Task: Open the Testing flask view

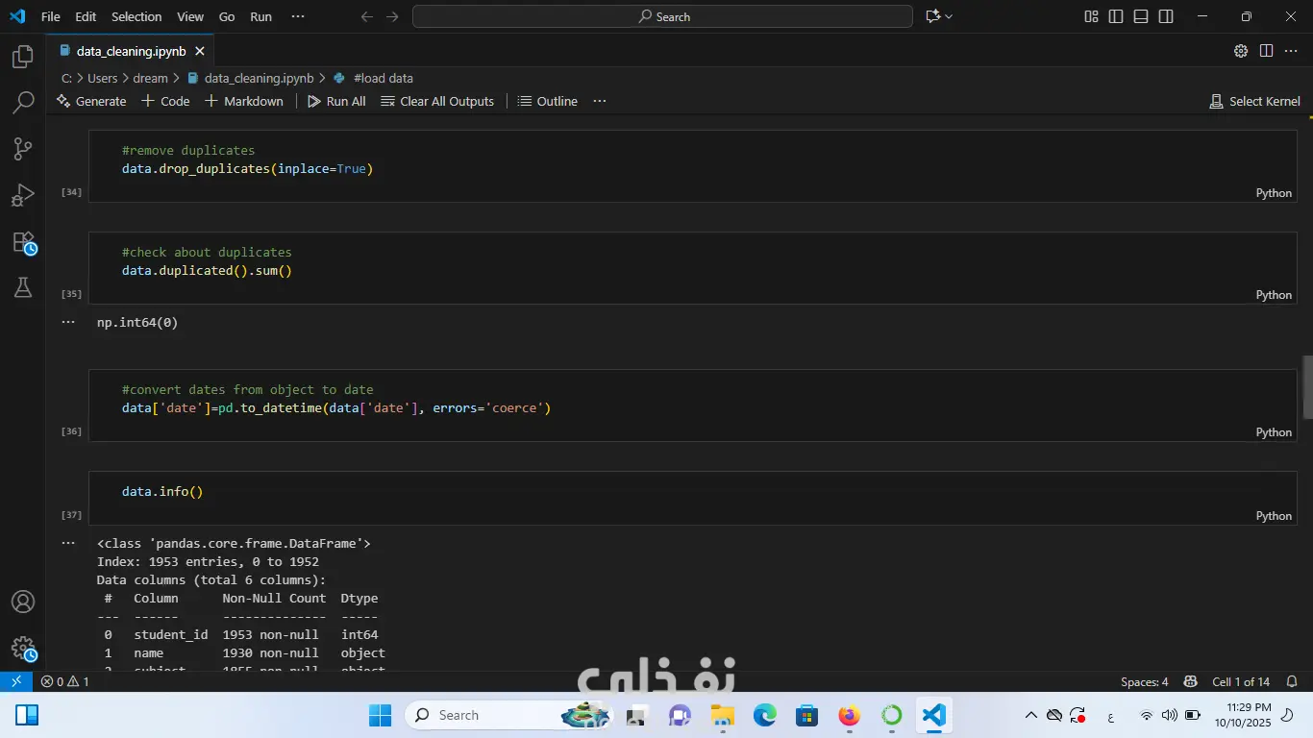Action: coord(23,287)
